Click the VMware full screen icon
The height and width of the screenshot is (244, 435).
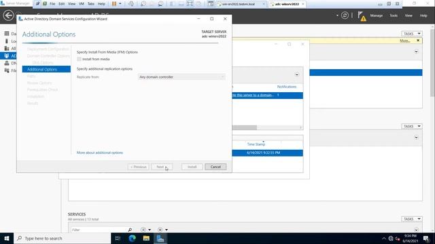[190, 4]
